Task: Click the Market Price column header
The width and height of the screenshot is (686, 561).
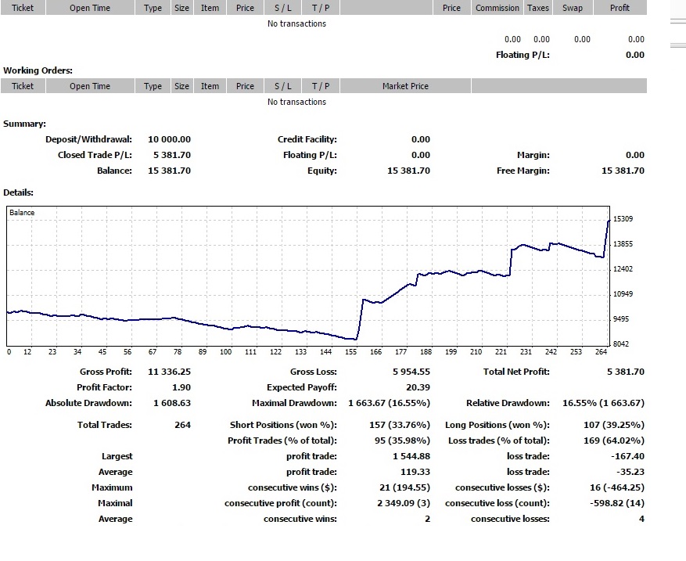Action: [405, 86]
